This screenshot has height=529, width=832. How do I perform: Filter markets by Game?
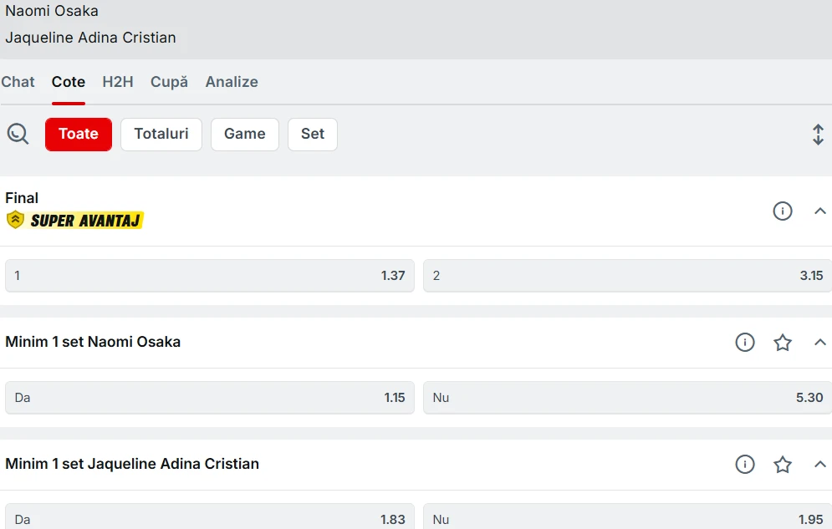[x=244, y=134]
